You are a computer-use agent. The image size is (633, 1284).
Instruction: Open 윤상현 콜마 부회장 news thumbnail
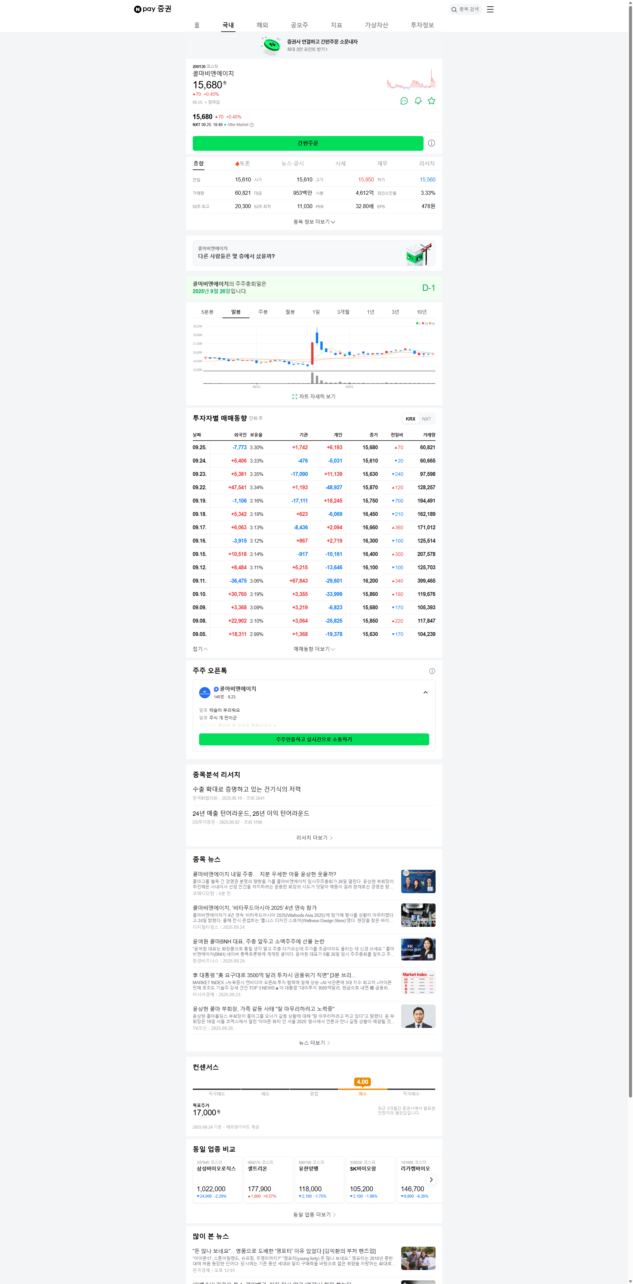[418, 1016]
